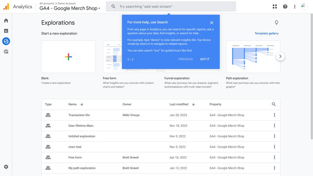This screenshot has width=313, height=176.
Task: Open Admin settings gear icon
Action: (x=6, y=167)
